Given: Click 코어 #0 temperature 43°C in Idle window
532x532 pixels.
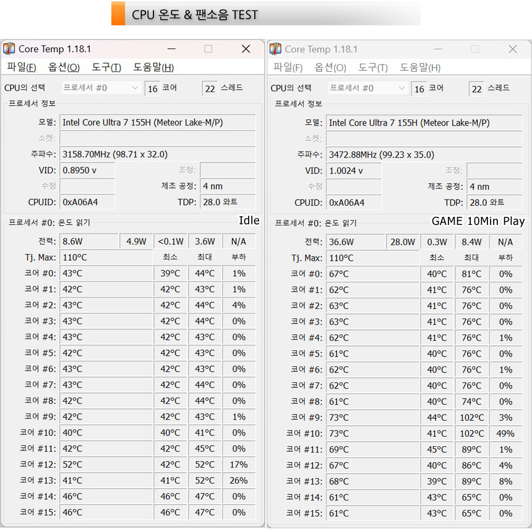Looking at the screenshot, I should [106, 273].
